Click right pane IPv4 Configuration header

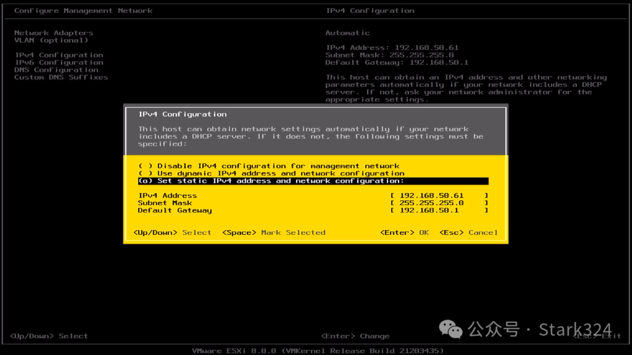point(370,11)
